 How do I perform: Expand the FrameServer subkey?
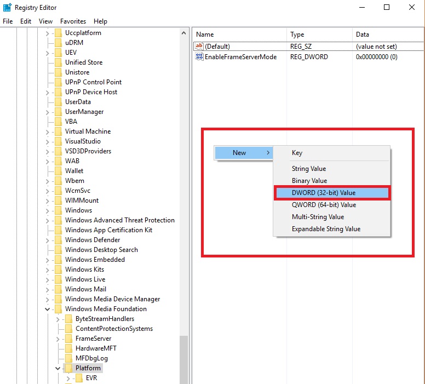click(x=58, y=339)
